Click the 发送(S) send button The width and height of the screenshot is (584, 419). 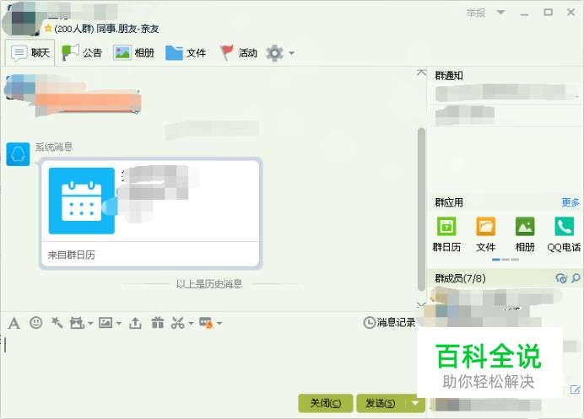[381, 403]
